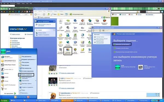Click Переключение к виду по категориям link
This screenshot has height=102, width=164.
click(44, 25)
